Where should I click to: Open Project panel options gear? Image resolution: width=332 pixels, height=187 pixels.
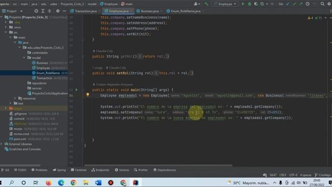coord(58,11)
